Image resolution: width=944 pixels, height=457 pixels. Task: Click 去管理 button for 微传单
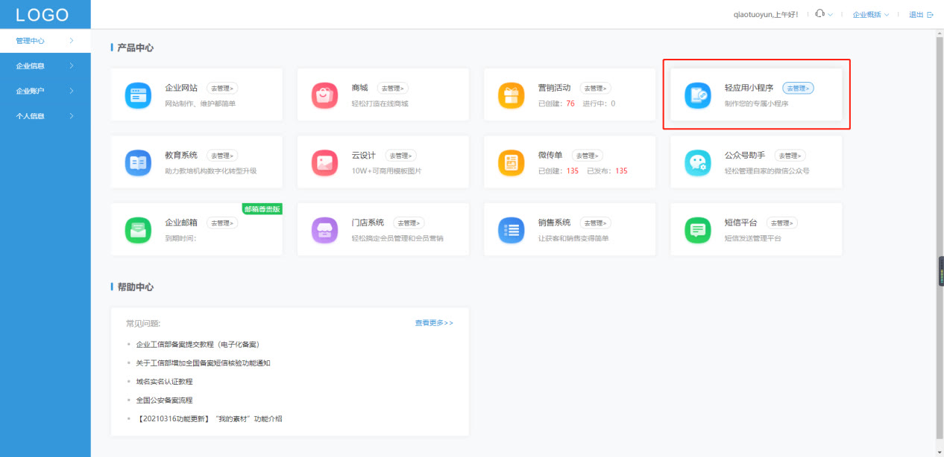click(588, 156)
